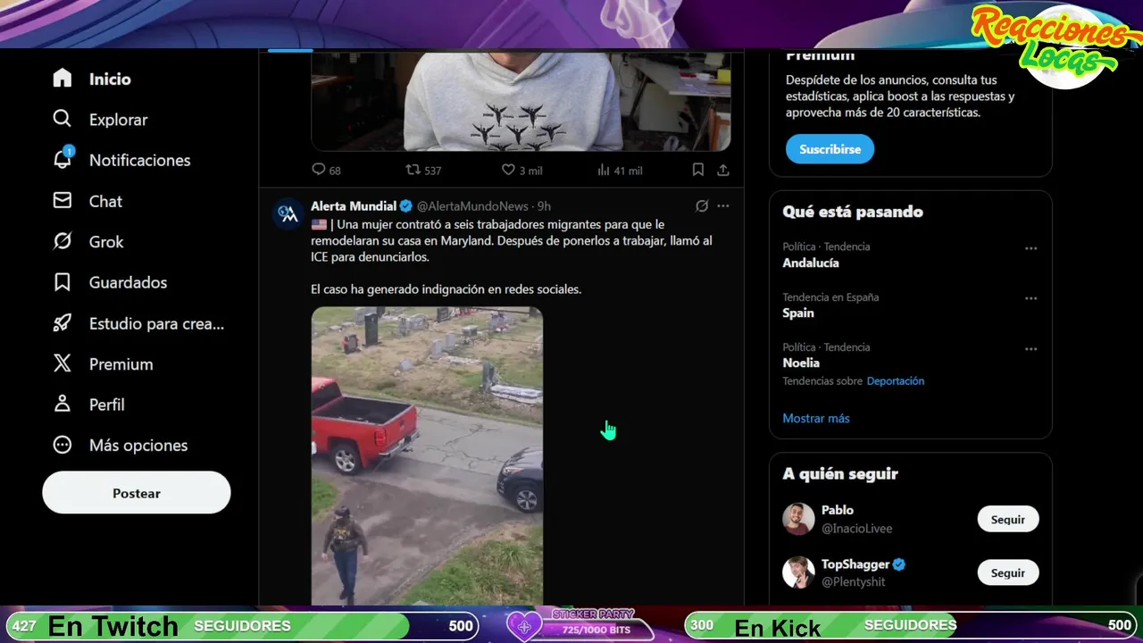
Task: Like the post with 3 mil likes
Action: 508,170
